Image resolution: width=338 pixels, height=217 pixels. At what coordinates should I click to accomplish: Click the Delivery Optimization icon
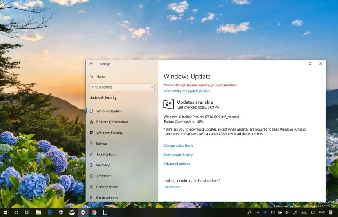coord(91,122)
